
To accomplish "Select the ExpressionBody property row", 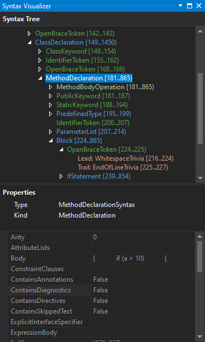I will point(101,333).
